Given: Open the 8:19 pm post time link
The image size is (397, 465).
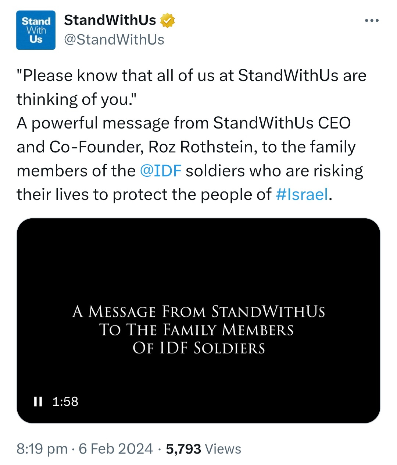Looking at the screenshot, I should pyautogui.click(x=42, y=449).
